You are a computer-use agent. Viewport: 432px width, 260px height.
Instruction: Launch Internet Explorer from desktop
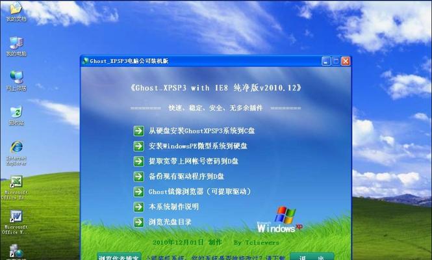(x=16, y=153)
